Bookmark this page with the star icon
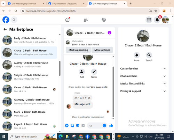The height and width of the screenshot is (140, 174). point(156,11)
